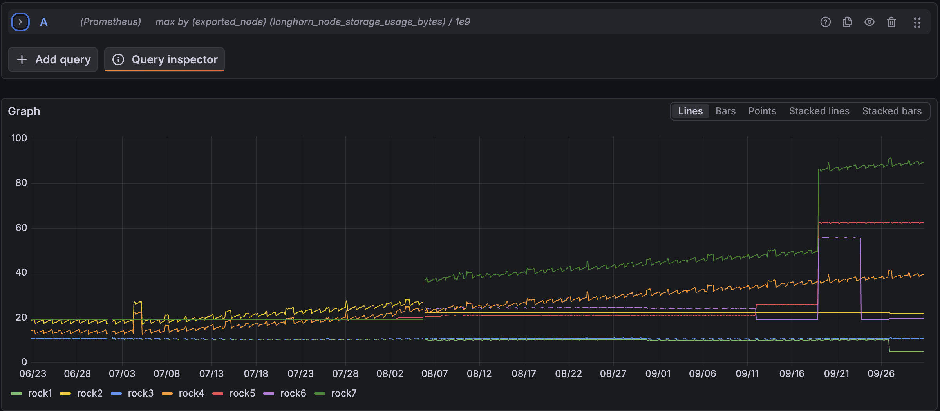Click the Add query button

coord(53,59)
